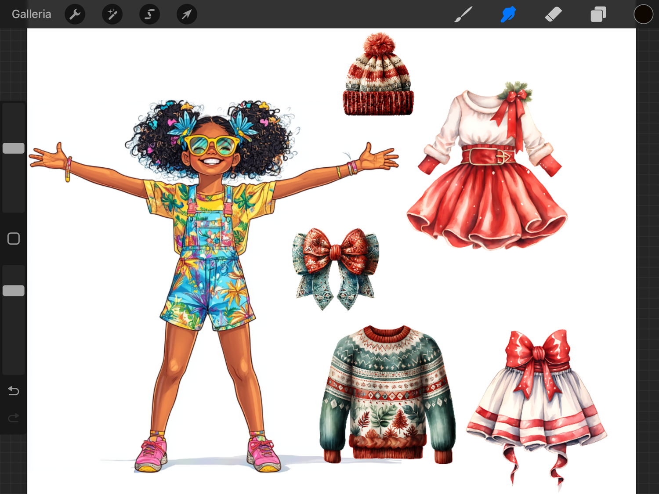
Task: Activate the Transform arrow tool
Action: click(x=187, y=14)
